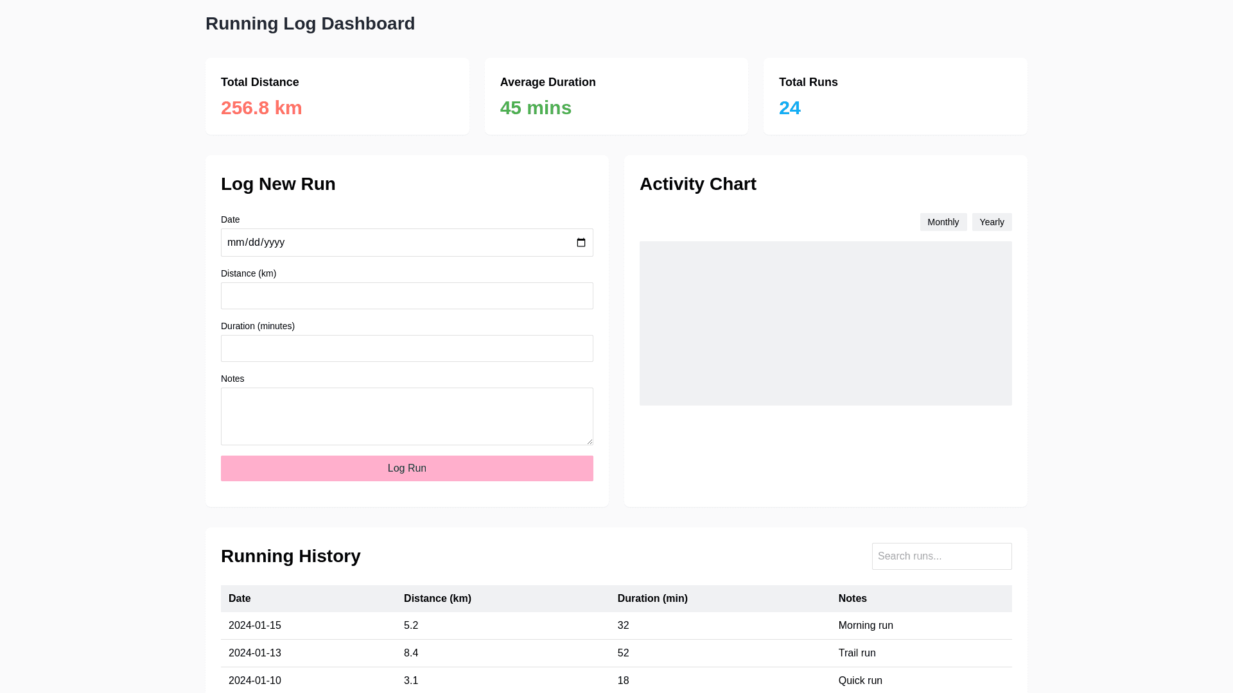
Task: Switch chart to Yearly view
Action: [x=992, y=222]
